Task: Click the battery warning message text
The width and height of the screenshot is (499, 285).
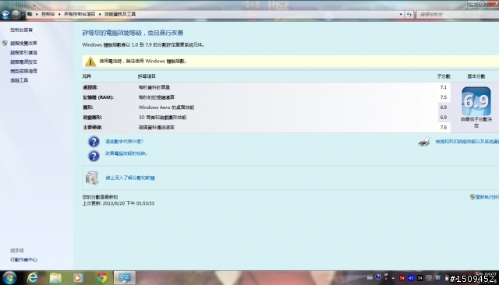Action: point(143,61)
